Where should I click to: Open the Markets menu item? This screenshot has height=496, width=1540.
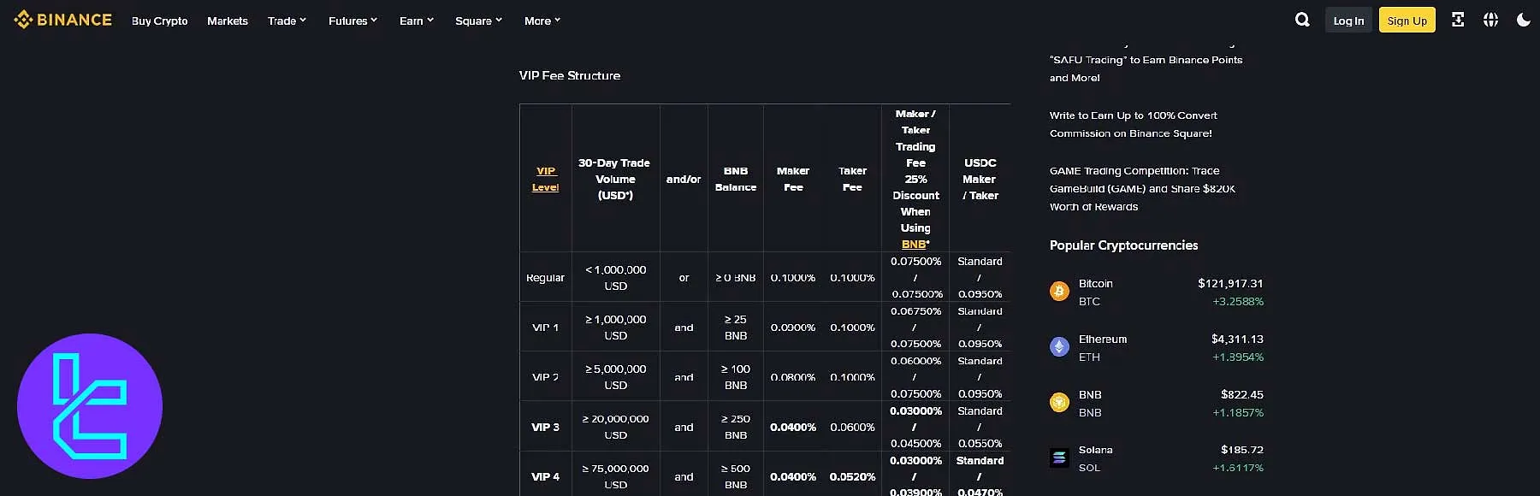tap(228, 21)
